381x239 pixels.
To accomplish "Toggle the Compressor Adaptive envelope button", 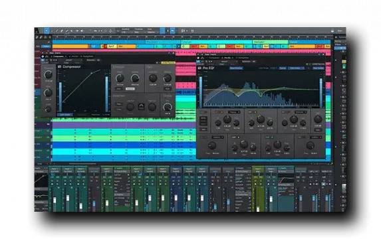I will 130,89.
